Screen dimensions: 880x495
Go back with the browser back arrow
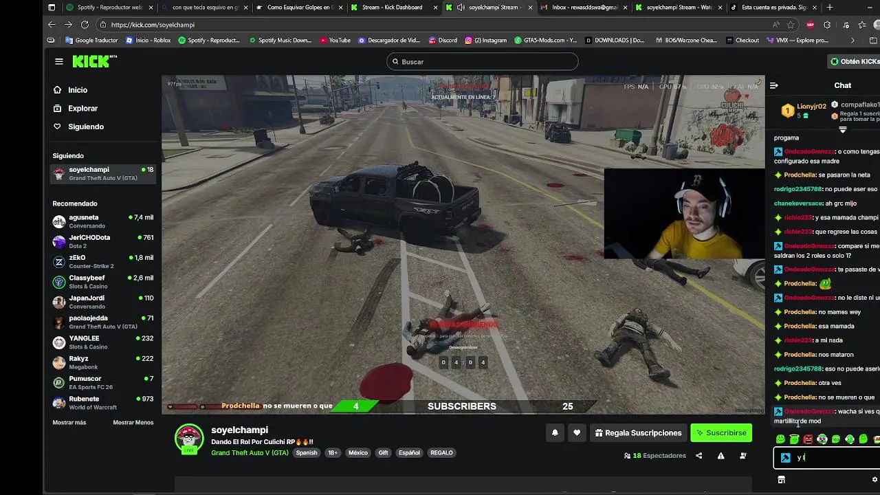point(52,25)
